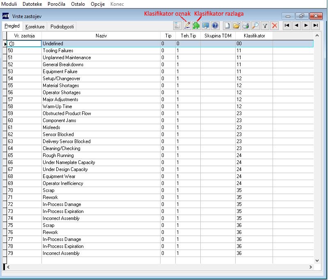Screen dimensions: 328x280
Task: Delete record with red X toolbar icon
Action: [x=275, y=26]
